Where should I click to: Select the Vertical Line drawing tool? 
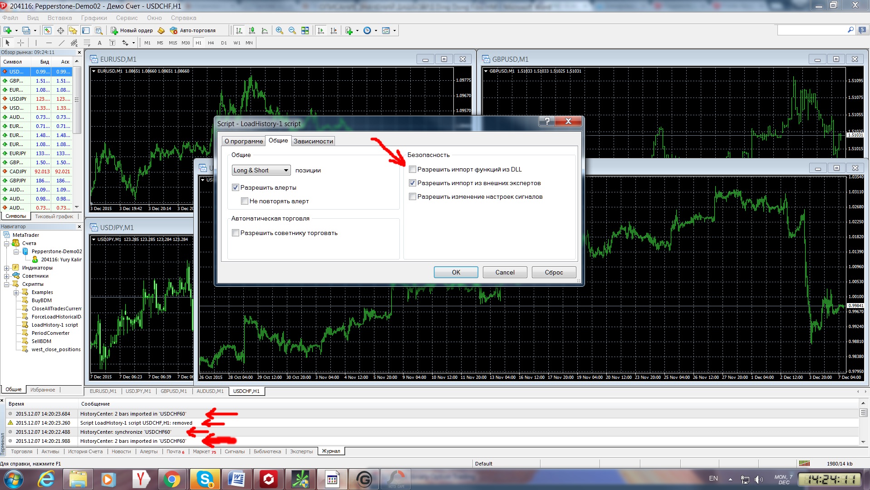[36, 43]
